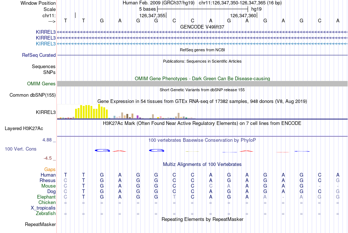This screenshot has height=233, width=348.
Task: Click the 'chr11:126,347,350-126,347,365 (16 bp)' position text
Action: tap(240, 3)
